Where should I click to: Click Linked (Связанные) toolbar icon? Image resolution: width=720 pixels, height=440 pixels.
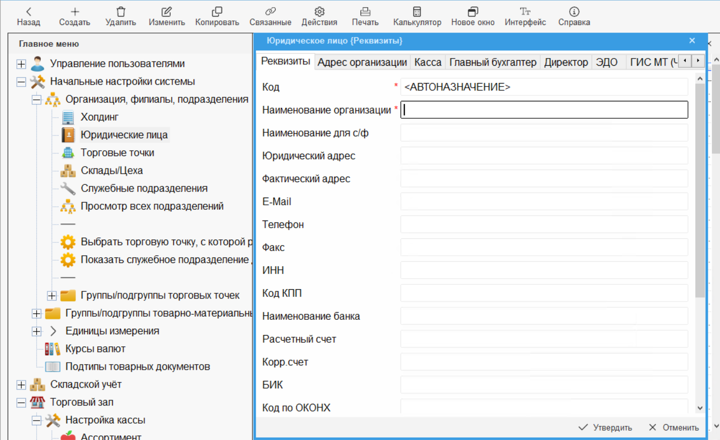pyautogui.click(x=270, y=12)
